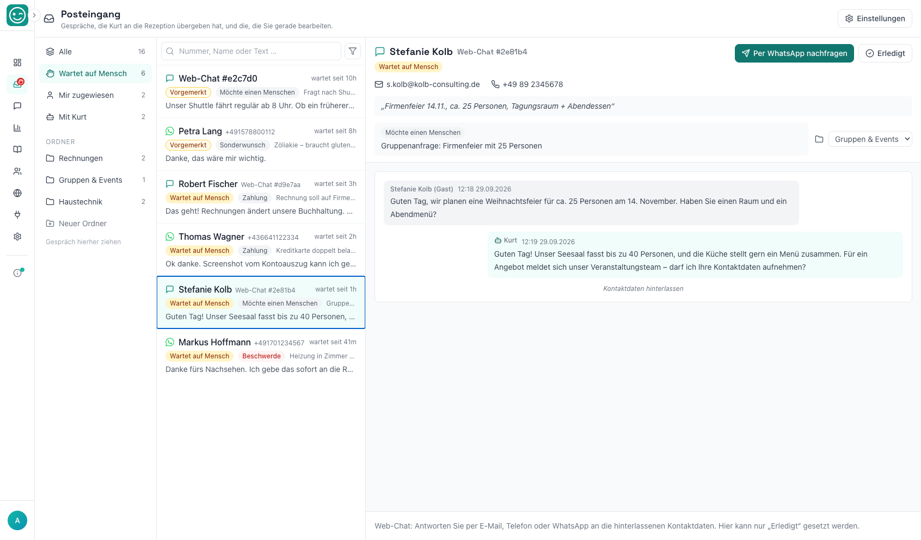Open the gear icon in left sidebar
This screenshot has height=540, width=921.
[17, 237]
